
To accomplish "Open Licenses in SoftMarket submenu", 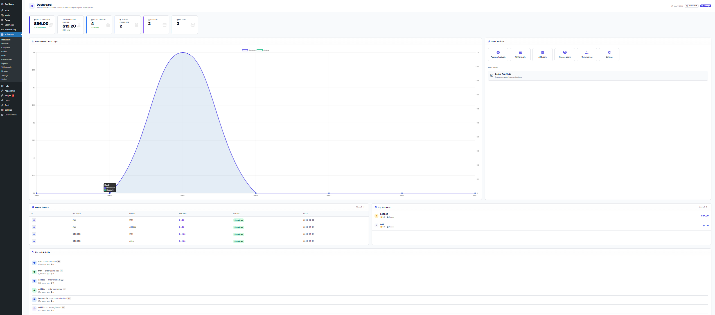I will pos(5,71).
